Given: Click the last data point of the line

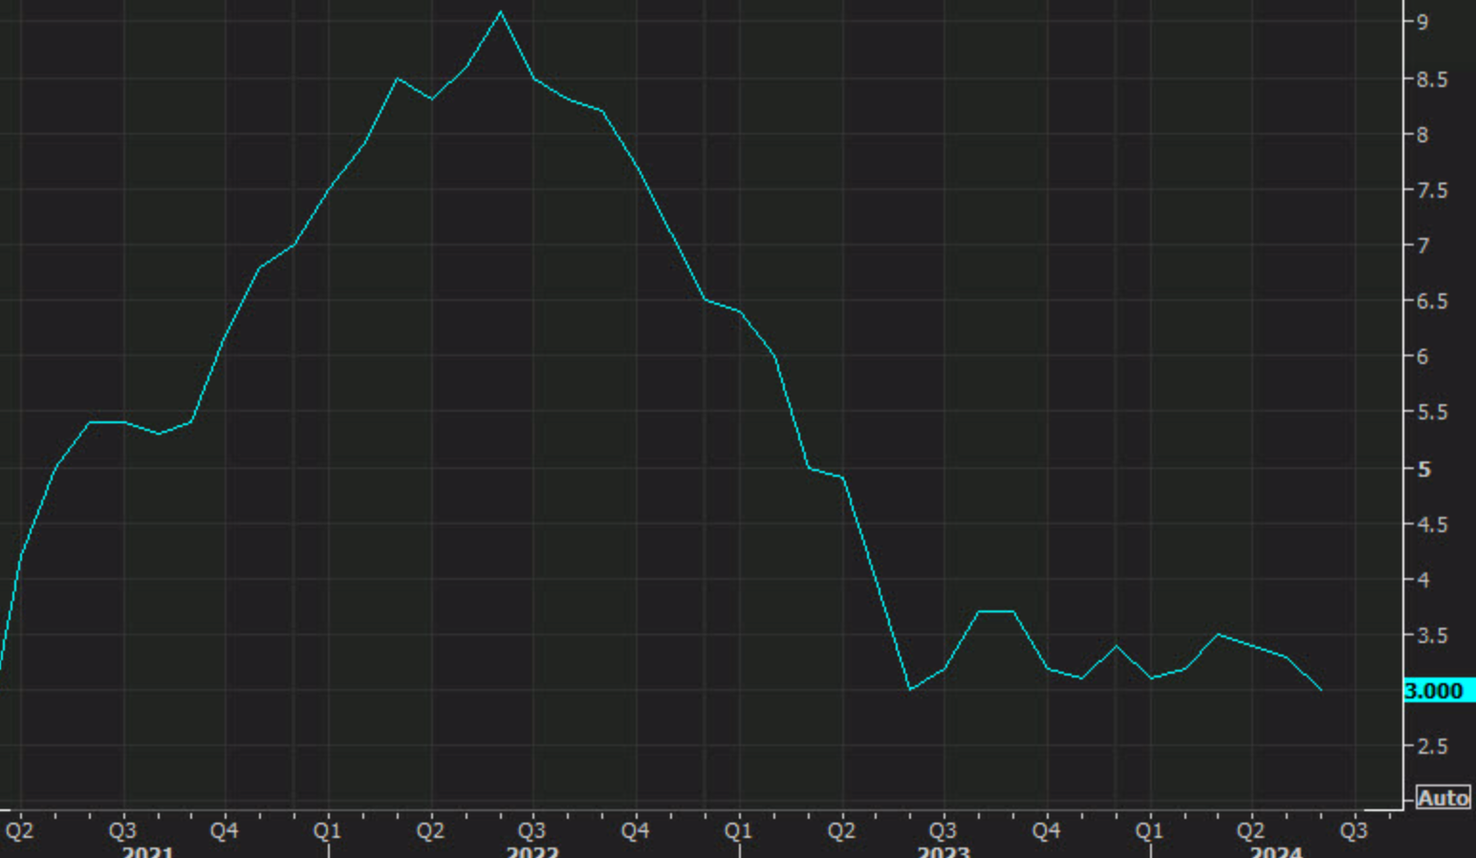Looking at the screenshot, I should [1321, 689].
